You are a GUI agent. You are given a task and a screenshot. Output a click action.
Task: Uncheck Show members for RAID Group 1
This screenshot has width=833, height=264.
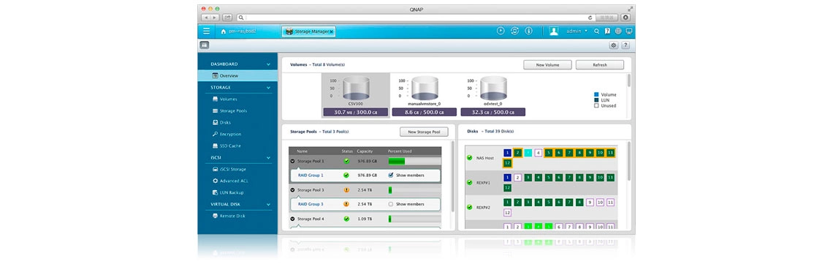[391, 175]
